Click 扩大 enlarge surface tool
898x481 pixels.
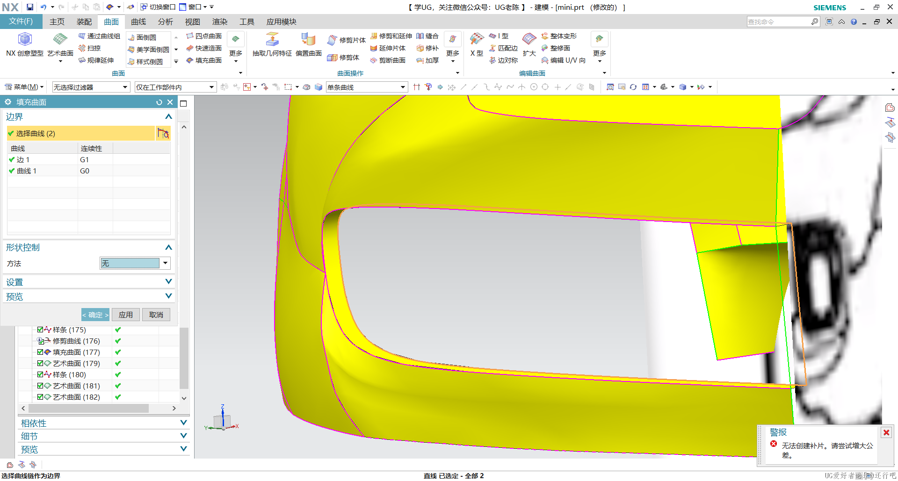point(529,45)
